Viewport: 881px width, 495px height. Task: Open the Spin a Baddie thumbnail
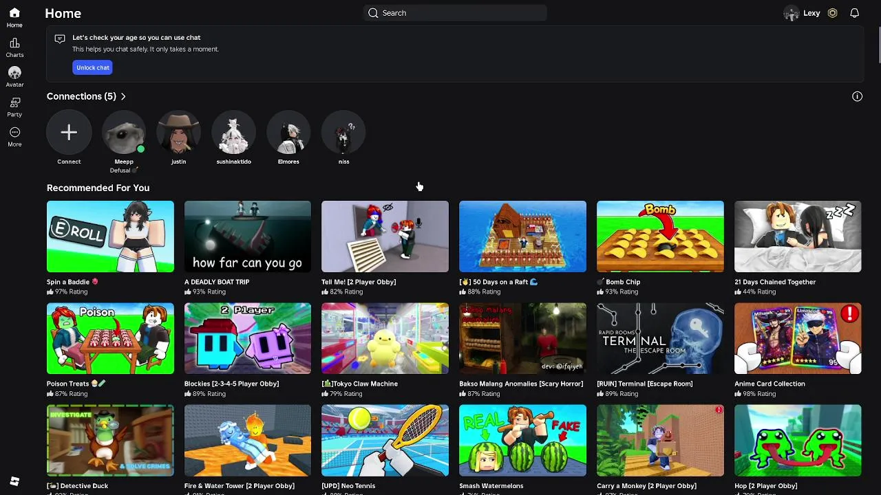110,236
